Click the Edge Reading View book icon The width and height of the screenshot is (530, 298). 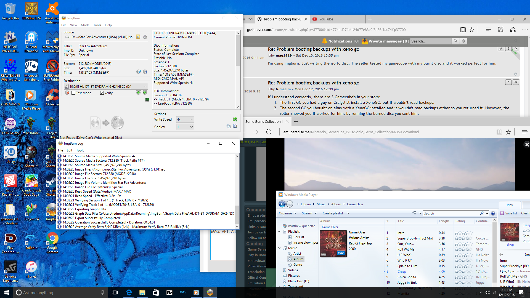[x=463, y=30]
